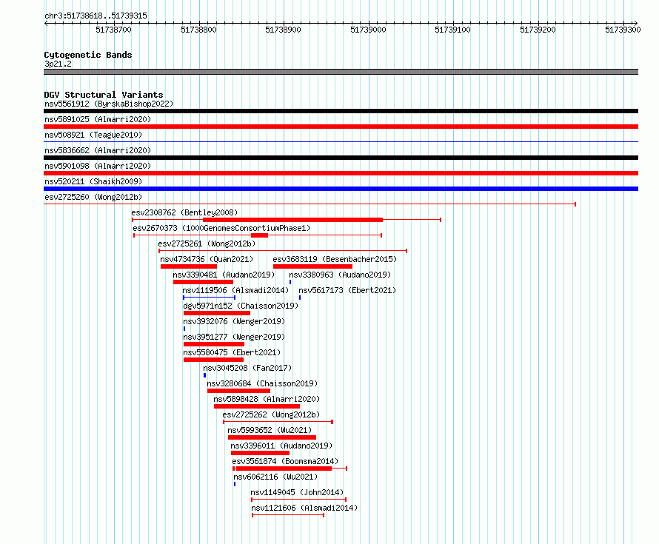Click the red bar under esv3683119

point(312,266)
